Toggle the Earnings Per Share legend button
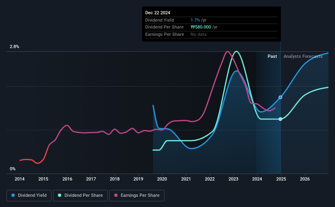335x207 pixels. tap(137, 195)
